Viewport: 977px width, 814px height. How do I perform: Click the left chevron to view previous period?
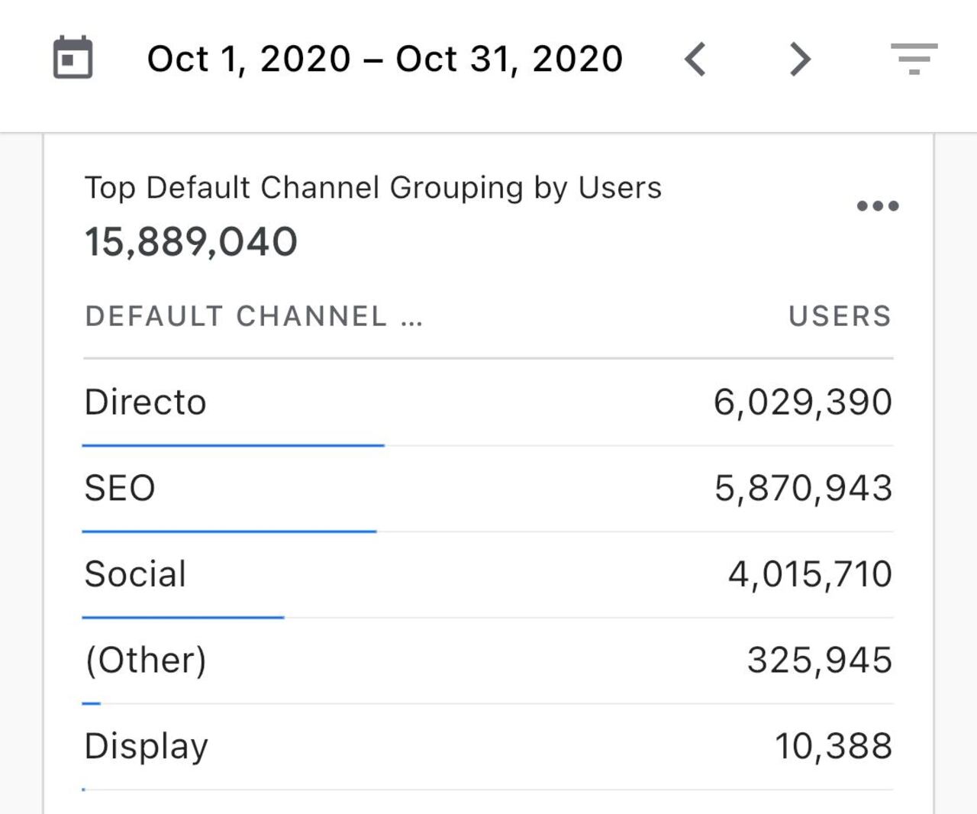696,58
